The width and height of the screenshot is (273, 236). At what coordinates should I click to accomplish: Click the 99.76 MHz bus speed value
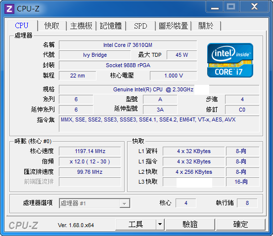[90, 172]
